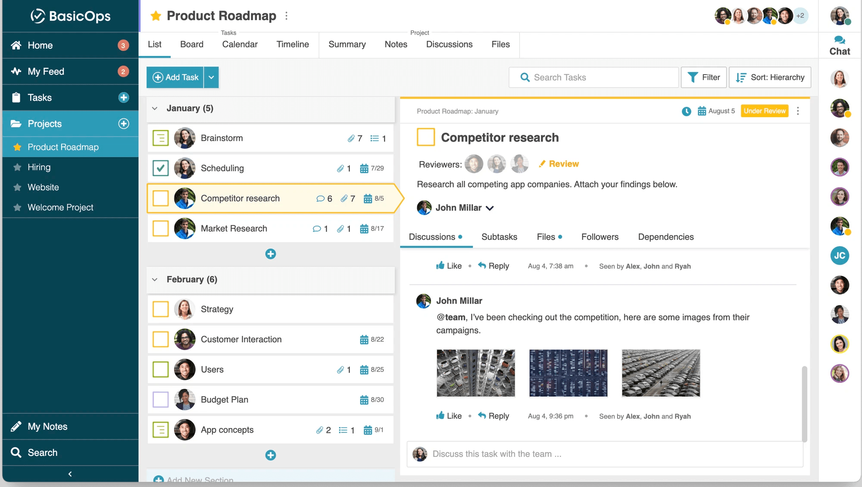Collapse the sidebar with the left arrow
The width and height of the screenshot is (862, 487).
70,474
